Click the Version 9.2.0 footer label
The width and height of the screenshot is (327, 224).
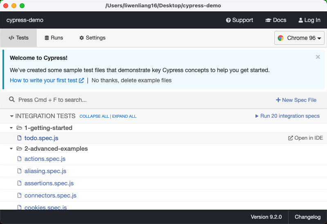tap(266, 217)
